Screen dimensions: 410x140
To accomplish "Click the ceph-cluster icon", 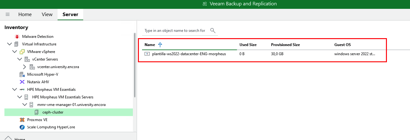I will click(37, 112).
